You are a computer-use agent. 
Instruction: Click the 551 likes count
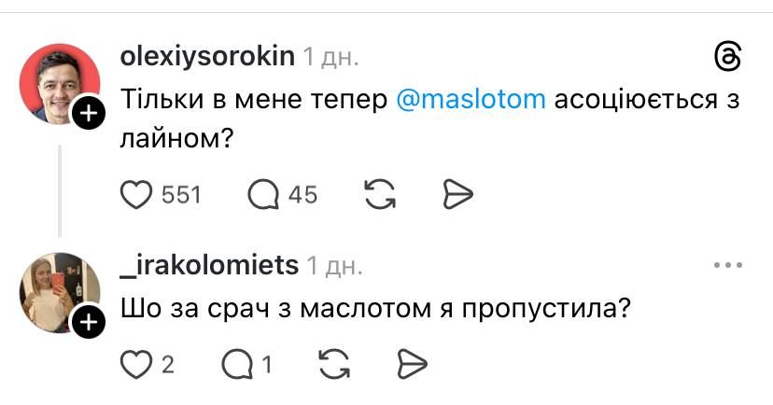[181, 195]
